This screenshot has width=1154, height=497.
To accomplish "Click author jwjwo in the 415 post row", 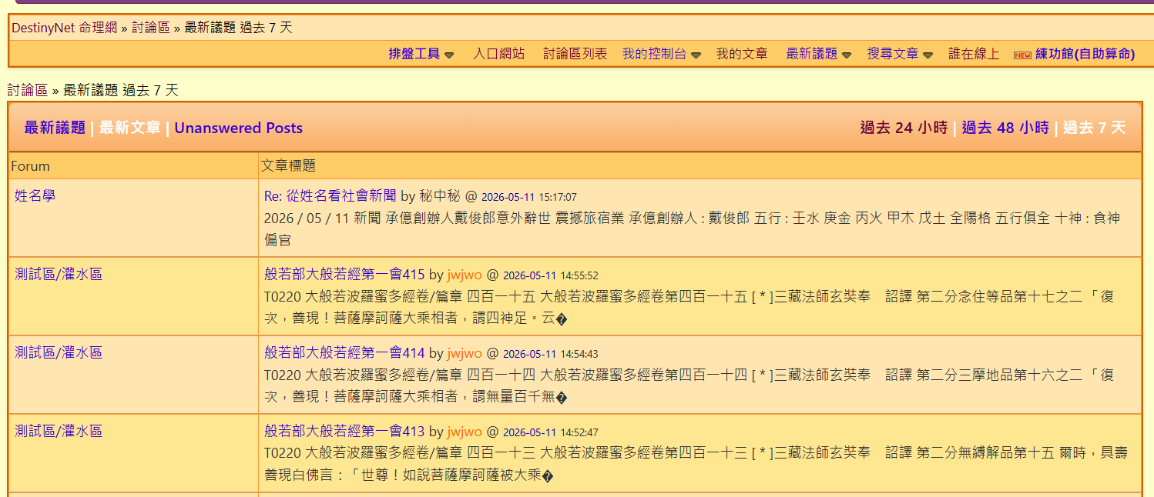I will [x=465, y=275].
